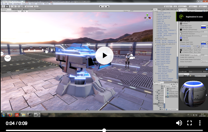The image size is (208, 132).
Task: Click the asset label tag icon
Action: pyautogui.click(x=207, y=69)
